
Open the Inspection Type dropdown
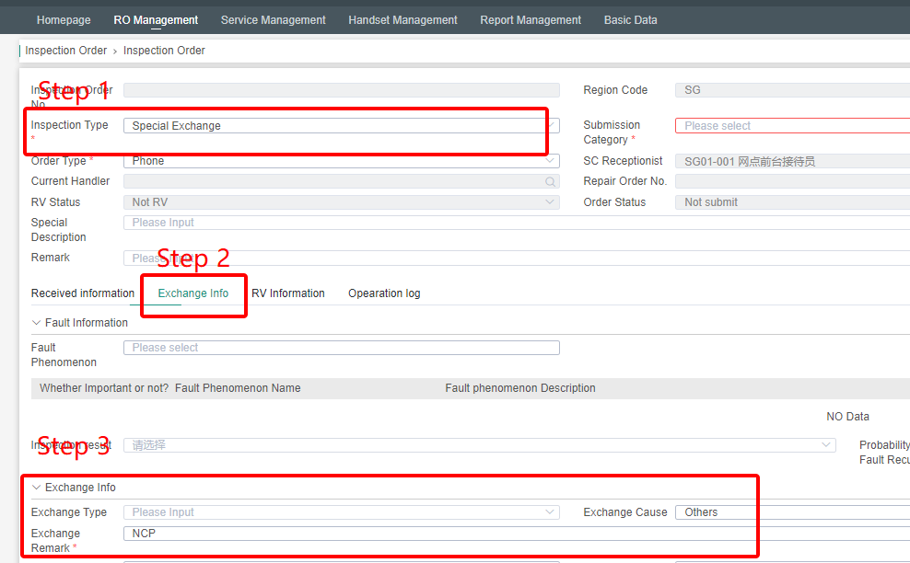pyautogui.click(x=341, y=126)
